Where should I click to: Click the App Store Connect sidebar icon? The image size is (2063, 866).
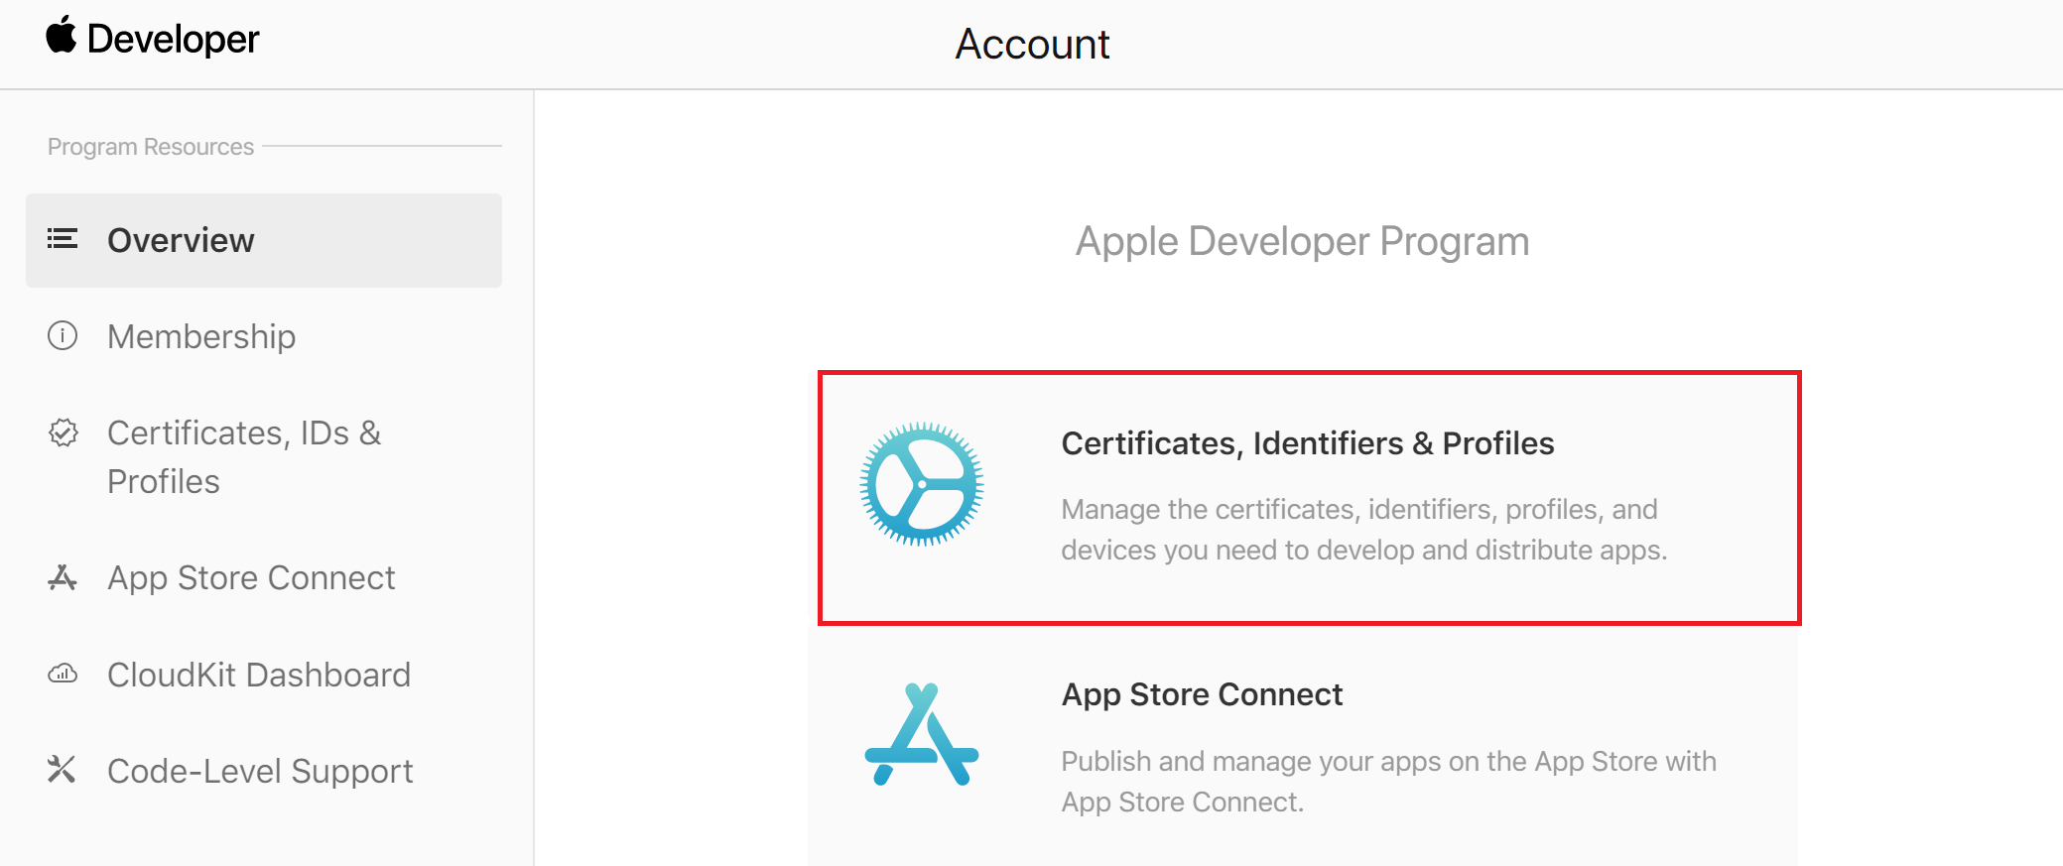tap(63, 577)
